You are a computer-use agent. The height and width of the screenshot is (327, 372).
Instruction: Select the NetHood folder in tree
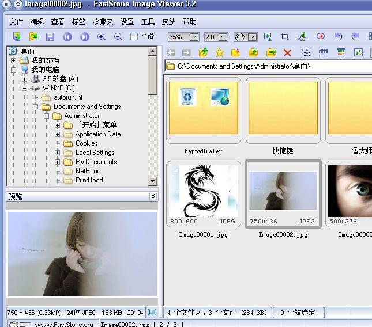coord(88,171)
